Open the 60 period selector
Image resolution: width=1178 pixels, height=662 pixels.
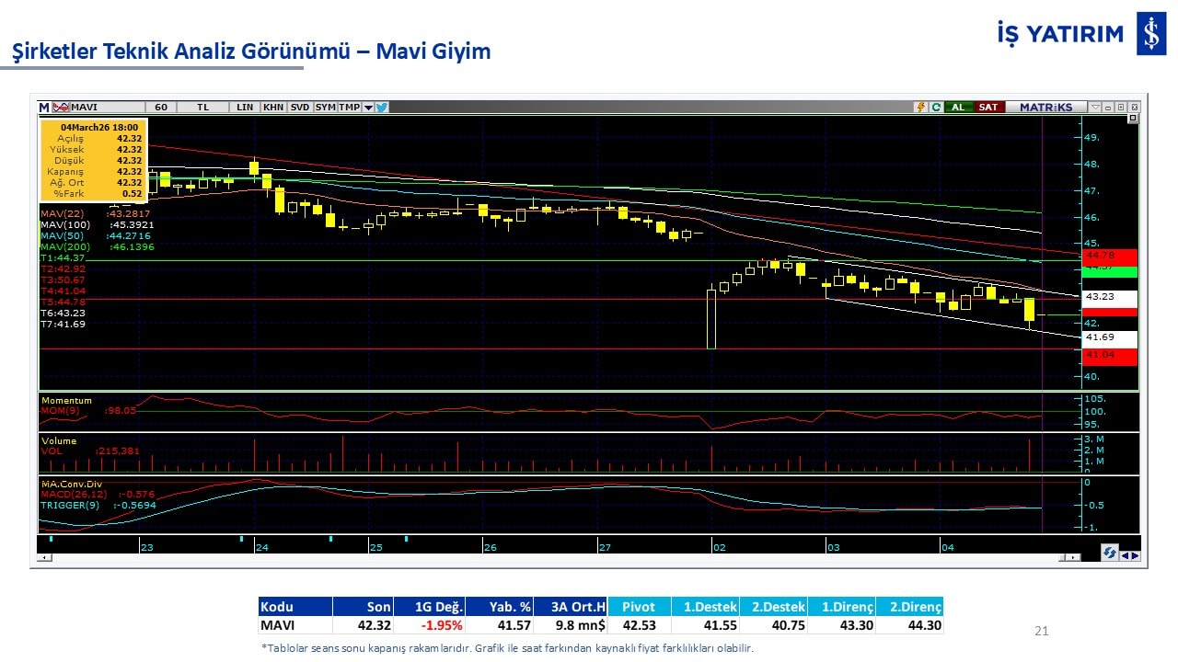tap(160, 107)
